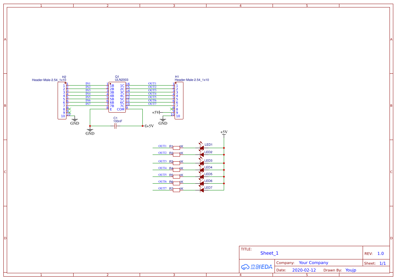Screen dimensions: 397x280
Task: Click the COM pin name on ULN2003
Action: pos(120,109)
